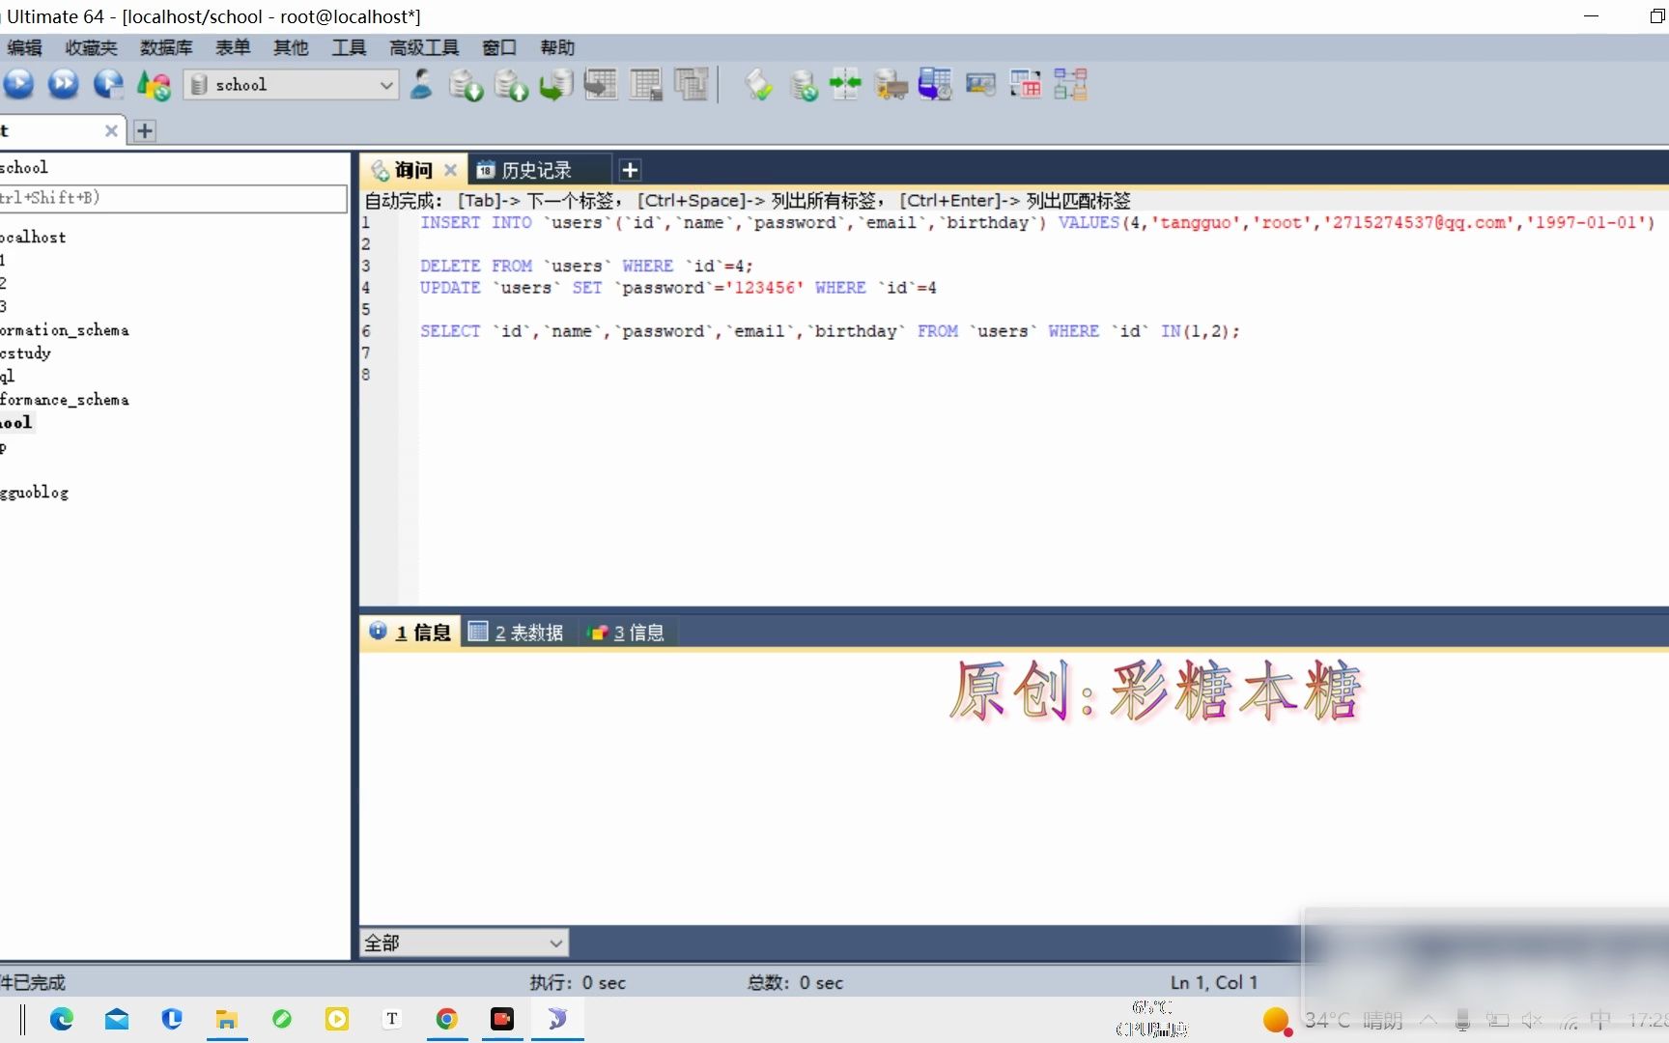Open the school database dropdown

tap(291, 85)
